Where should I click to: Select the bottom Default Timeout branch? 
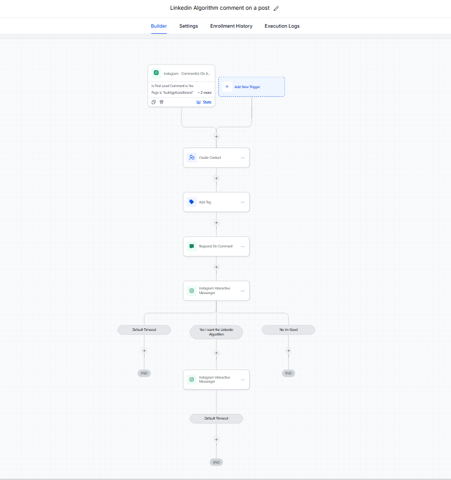pyautogui.click(x=216, y=419)
